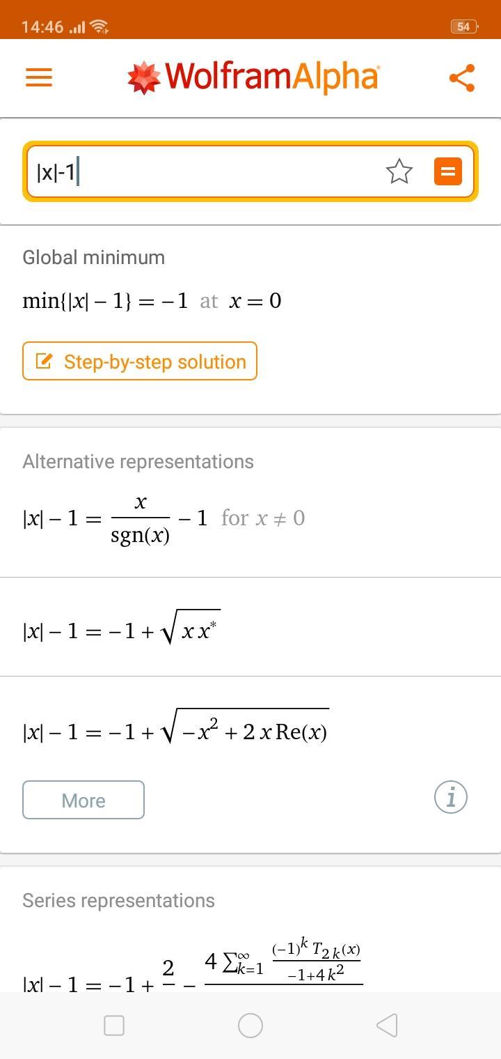501x1059 pixels.
Task: Tap the Android back navigation button
Action: pyautogui.click(x=387, y=1025)
